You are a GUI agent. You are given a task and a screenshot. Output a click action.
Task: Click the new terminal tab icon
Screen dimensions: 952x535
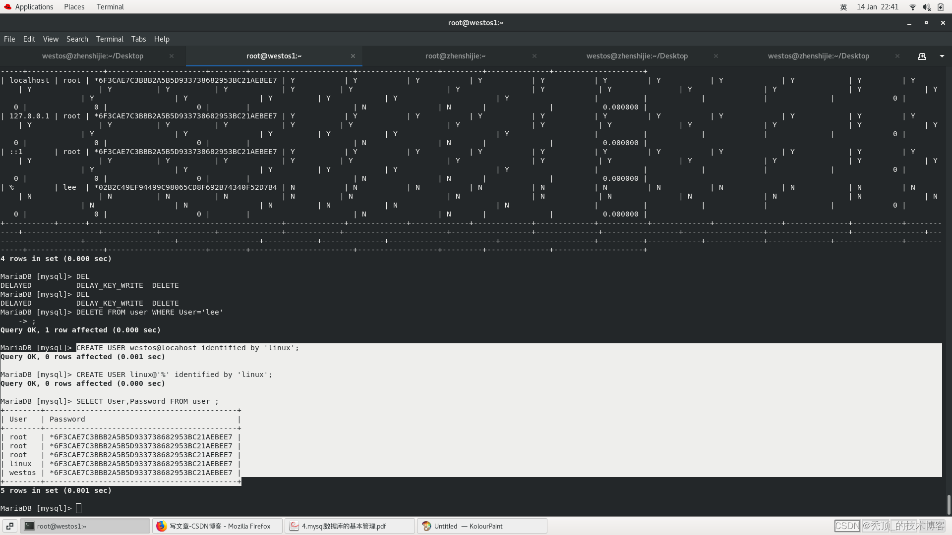(x=922, y=56)
